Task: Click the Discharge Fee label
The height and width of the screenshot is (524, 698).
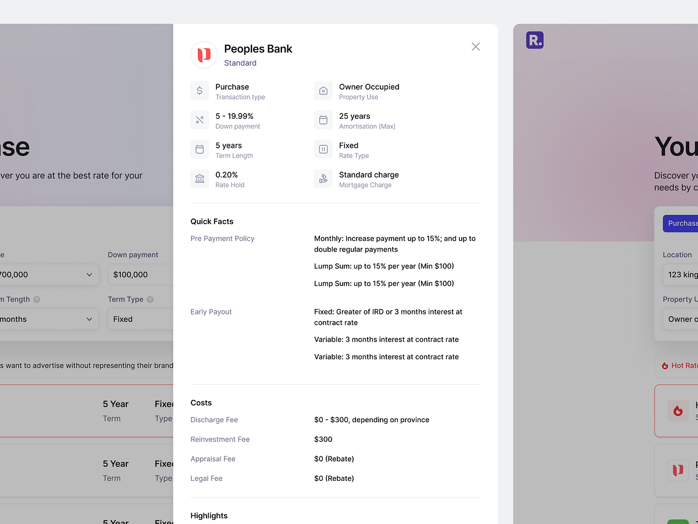Action: coord(214,420)
